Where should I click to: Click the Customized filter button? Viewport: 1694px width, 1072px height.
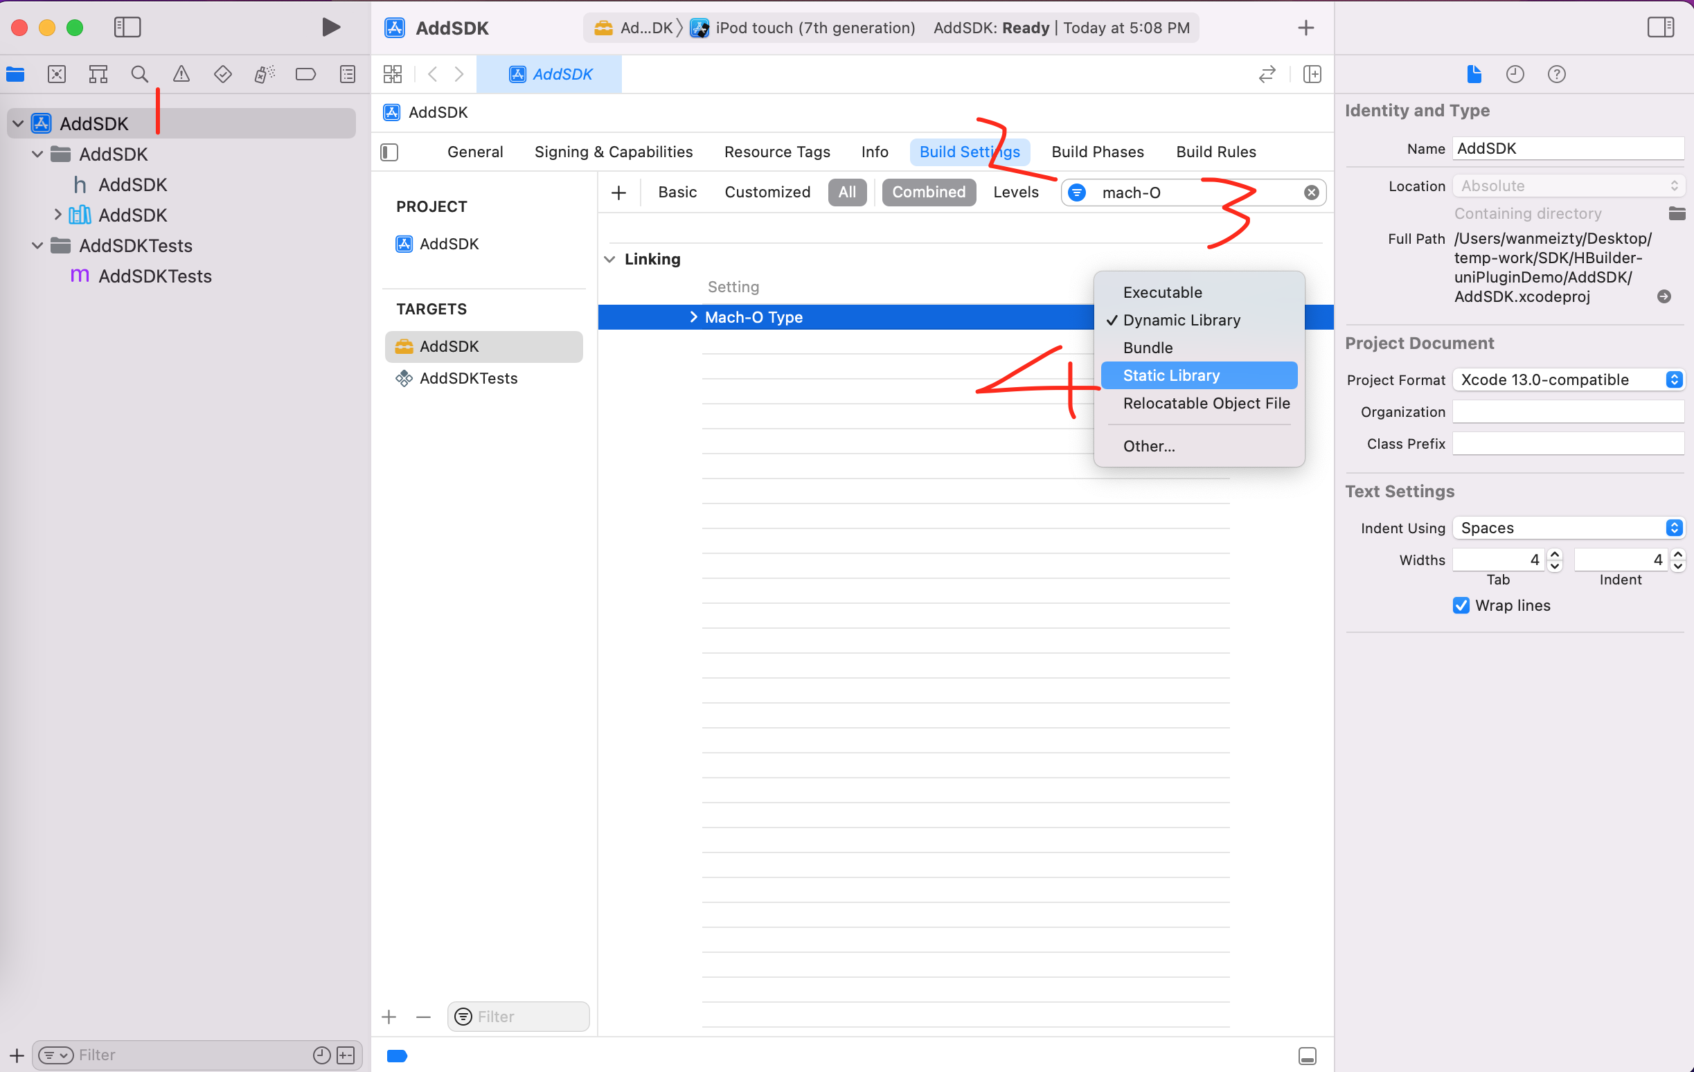tap(767, 192)
